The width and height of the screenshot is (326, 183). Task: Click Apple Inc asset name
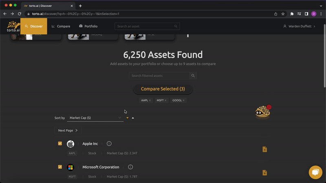[x=90, y=144]
